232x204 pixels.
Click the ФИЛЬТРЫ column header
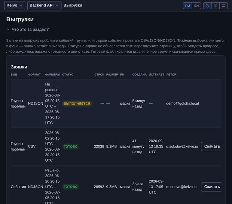[x=52, y=74]
